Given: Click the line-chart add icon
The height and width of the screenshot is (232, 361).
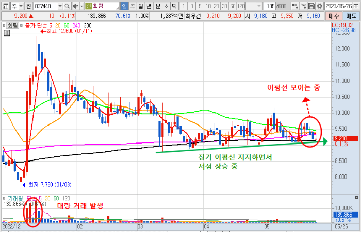Looking at the screenshot, I should pos(303,6).
